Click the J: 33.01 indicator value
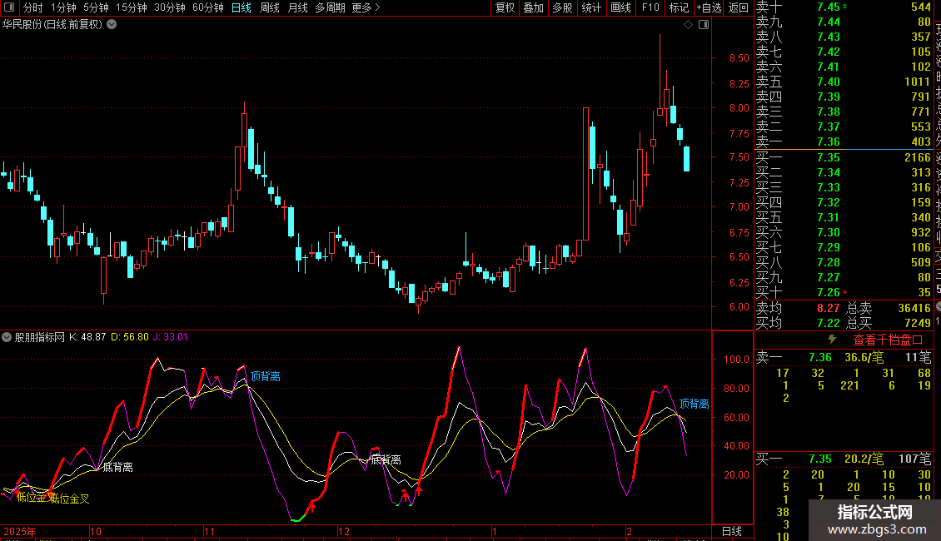The height and width of the screenshot is (541, 941). click(x=171, y=337)
